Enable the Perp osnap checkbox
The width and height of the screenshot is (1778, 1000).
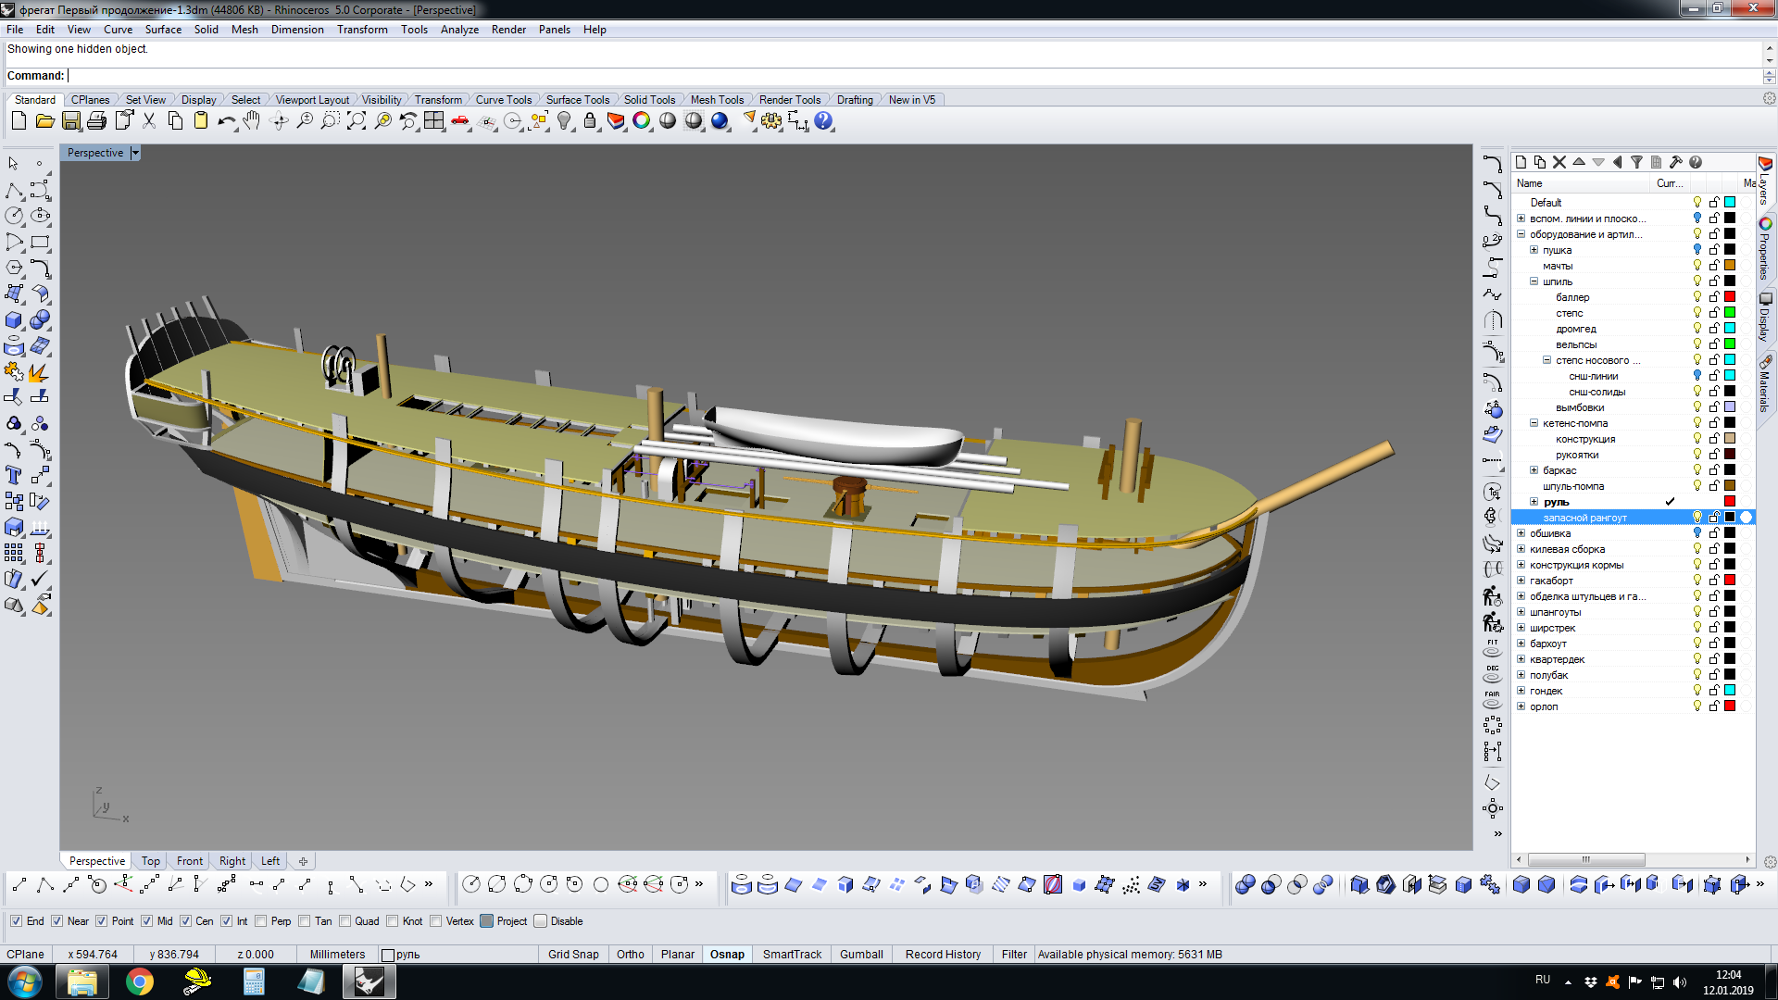pos(260,921)
